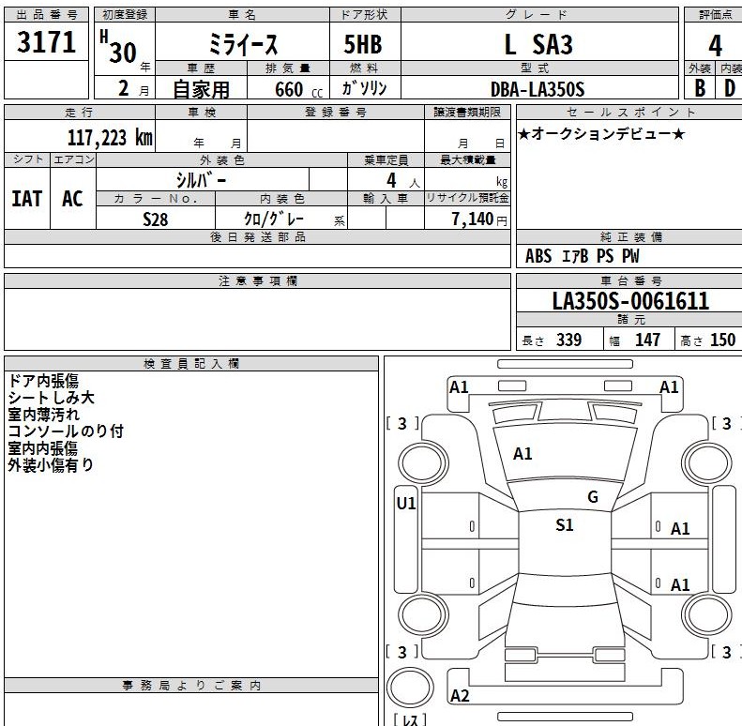Click A1 mark on right rear door
The image size is (742, 726).
(x=680, y=585)
